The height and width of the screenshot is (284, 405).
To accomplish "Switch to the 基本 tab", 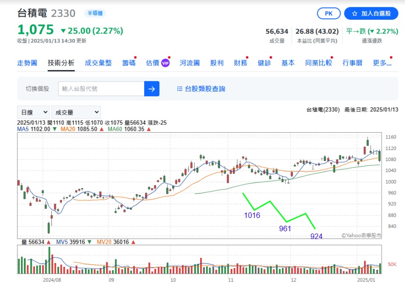I will click(288, 63).
